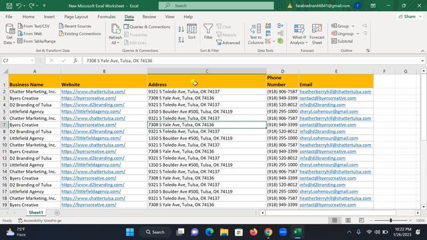This screenshot has width=427, height=240.
Task: Click the zoom out minus button
Action: [x=371, y=221]
